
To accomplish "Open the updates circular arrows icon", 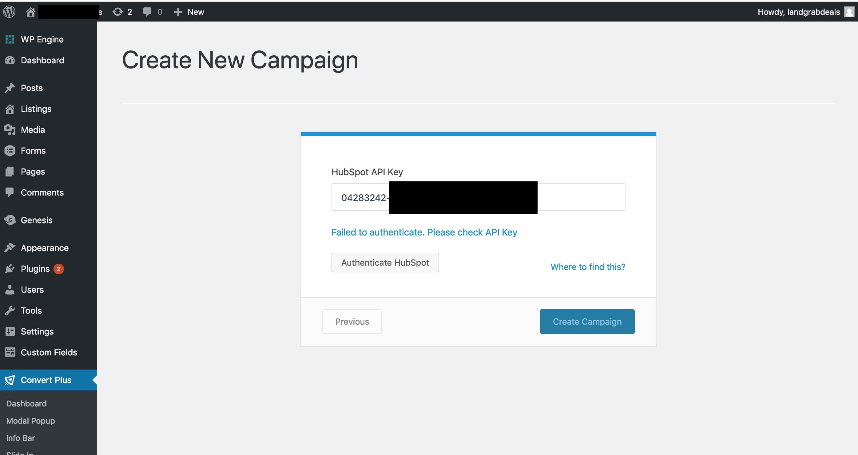I will pyautogui.click(x=117, y=12).
